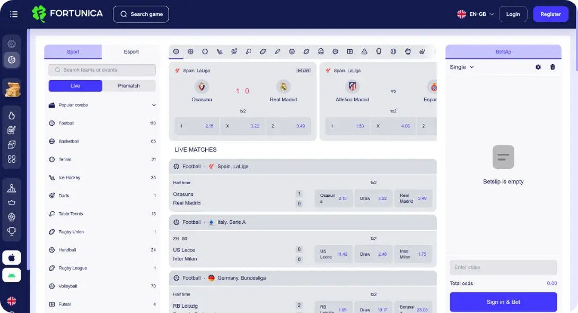578x313 pixels.
Task: Open the hamburger menu icon
Action: click(x=14, y=14)
